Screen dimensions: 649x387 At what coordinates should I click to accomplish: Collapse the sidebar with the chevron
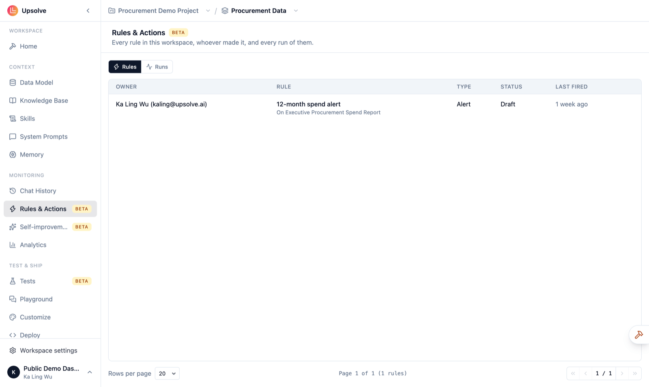point(88,11)
